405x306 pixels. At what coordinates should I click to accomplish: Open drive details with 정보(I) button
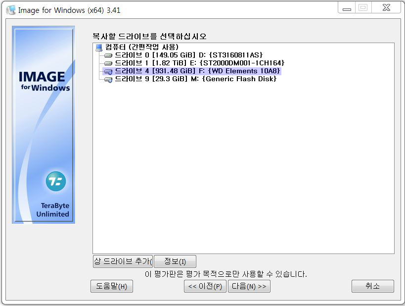tap(175, 261)
